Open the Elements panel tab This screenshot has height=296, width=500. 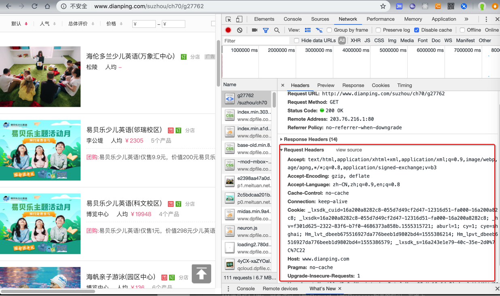pyautogui.click(x=264, y=19)
